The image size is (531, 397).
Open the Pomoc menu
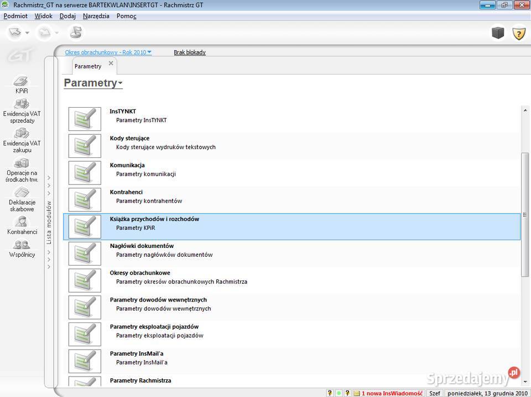click(x=126, y=16)
